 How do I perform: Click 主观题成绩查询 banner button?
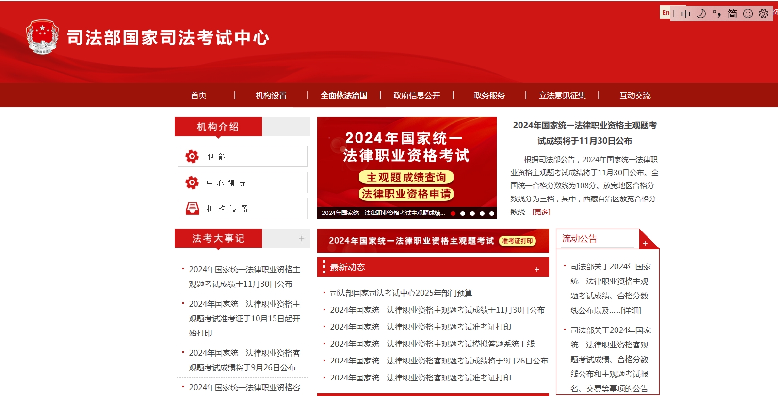pyautogui.click(x=406, y=177)
